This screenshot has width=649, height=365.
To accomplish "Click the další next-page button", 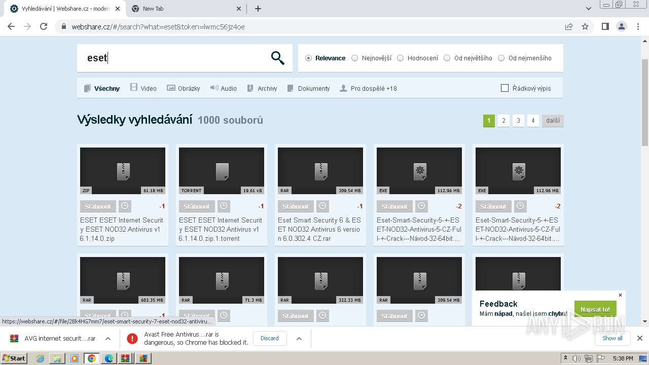I will (553, 121).
